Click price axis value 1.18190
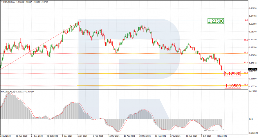Image resolution: width=258 pixels, height=138 pixels. (253, 48)
